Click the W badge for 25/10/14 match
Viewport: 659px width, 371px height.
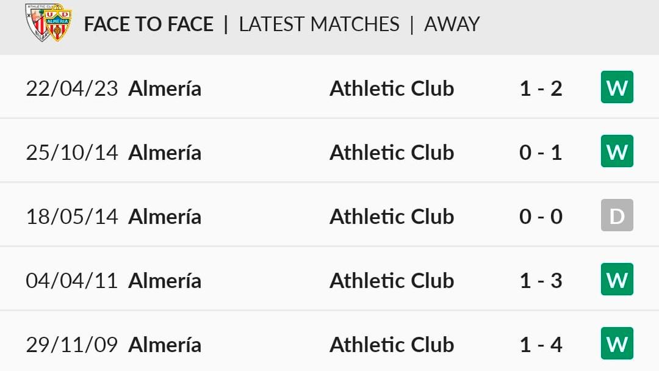click(617, 151)
